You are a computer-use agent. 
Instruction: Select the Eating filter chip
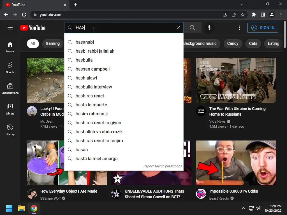coord(274,43)
